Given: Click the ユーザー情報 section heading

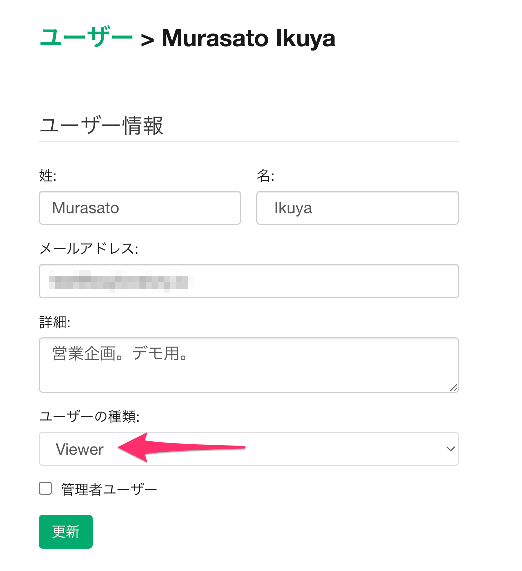Looking at the screenshot, I should coord(101,126).
